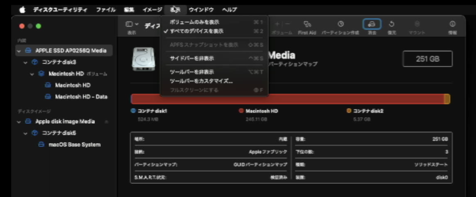Click the 検証済み S.M.A.R.T. status value
Screen dimensions: 476x197
click(x=279, y=177)
